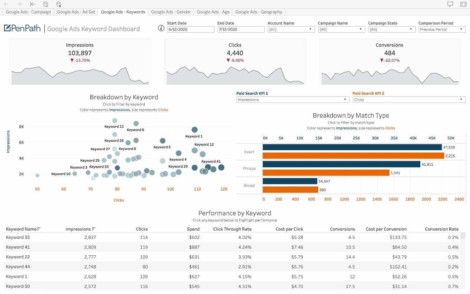Click the Spend column header

193,229
